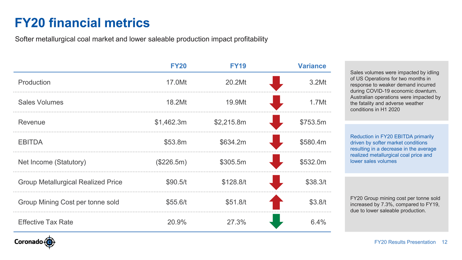This screenshot has width=462, height=260.
Task: Click the $305.5m net income value
Action: click(233, 162)
